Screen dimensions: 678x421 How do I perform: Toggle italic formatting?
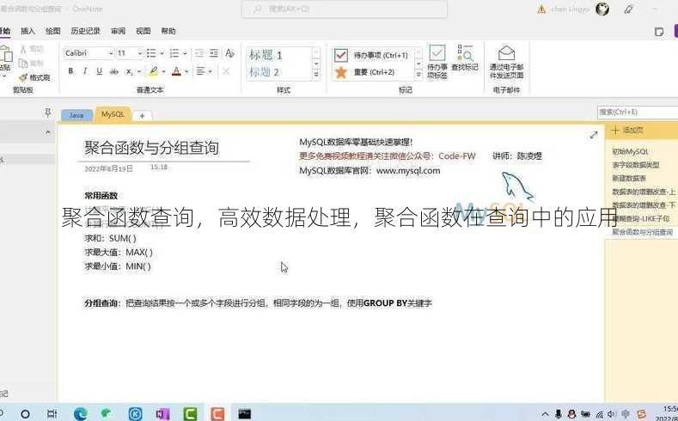pos(85,71)
